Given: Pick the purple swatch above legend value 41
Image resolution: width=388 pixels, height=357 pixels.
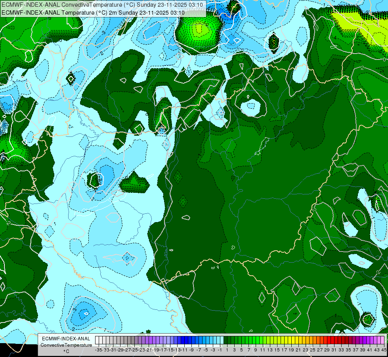Looking at the screenshot, I should tap(368, 340).
